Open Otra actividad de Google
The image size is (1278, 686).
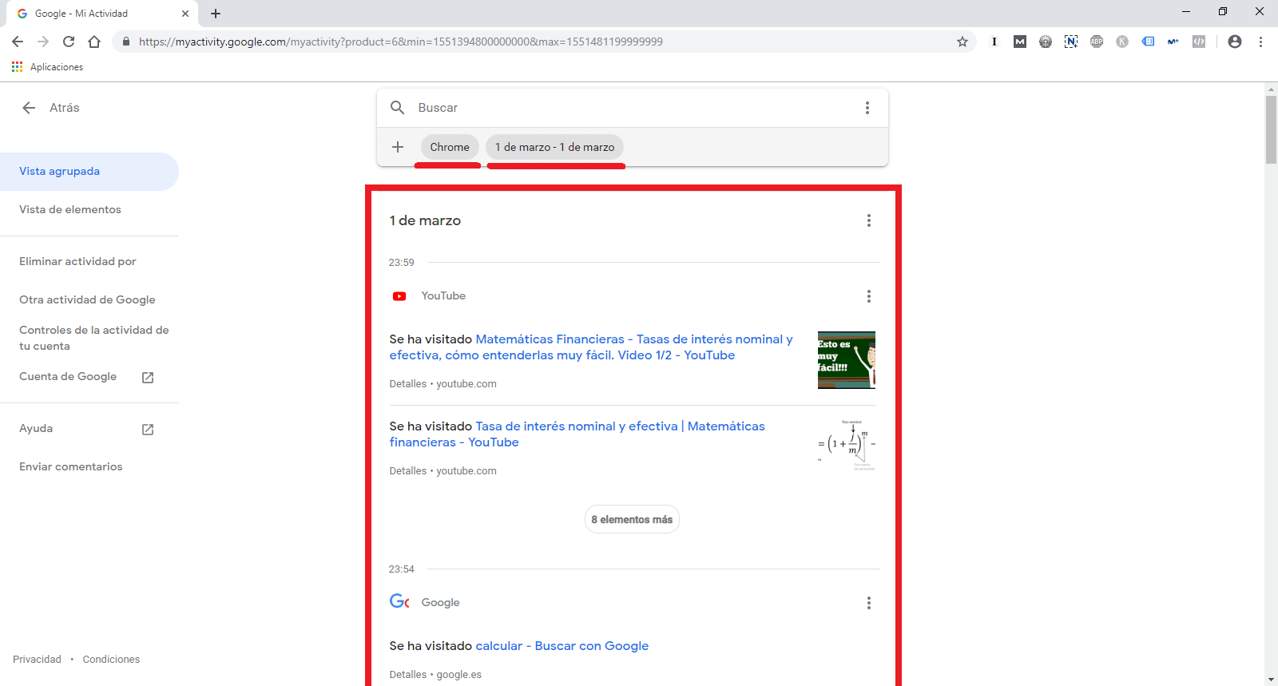tap(87, 299)
